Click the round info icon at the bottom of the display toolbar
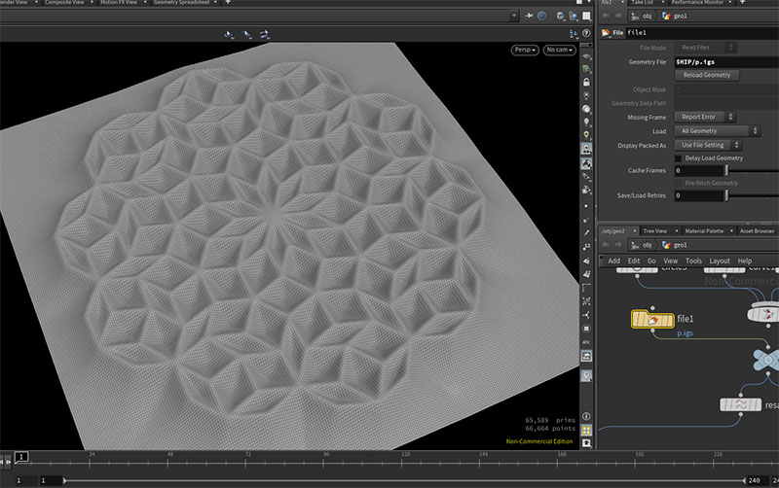The height and width of the screenshot is (488, 779). [587, 417]
